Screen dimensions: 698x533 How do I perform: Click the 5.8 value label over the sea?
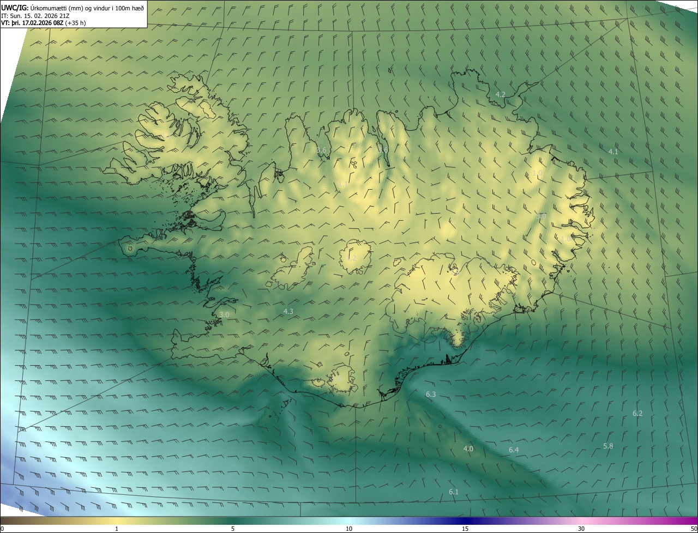(x=608, y=446)
